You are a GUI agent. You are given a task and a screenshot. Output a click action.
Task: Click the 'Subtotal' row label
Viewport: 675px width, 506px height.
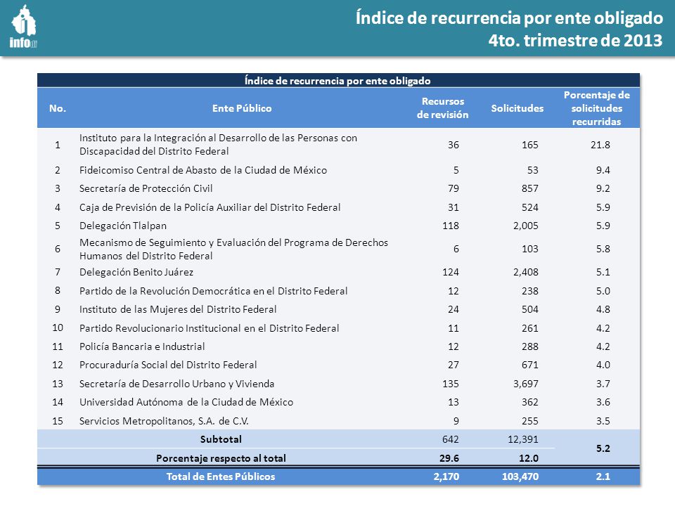221,439
